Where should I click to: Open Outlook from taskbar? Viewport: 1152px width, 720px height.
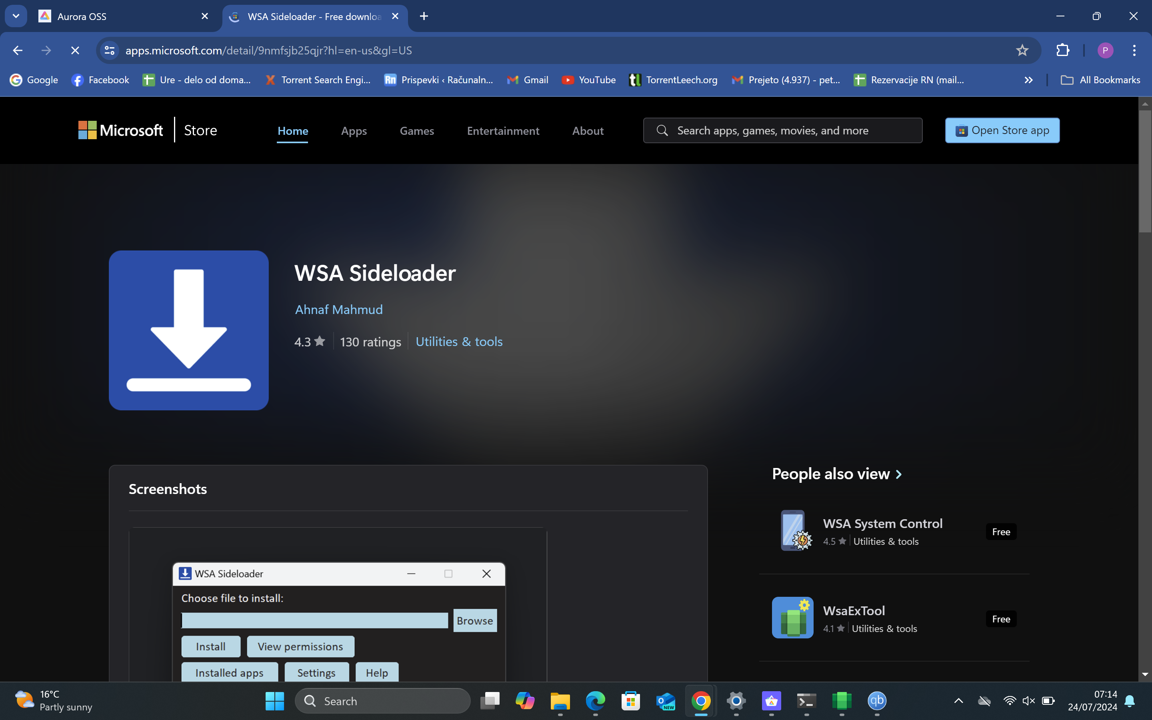666,701
